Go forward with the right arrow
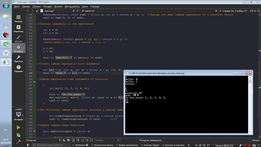The height and width of the screenshot is (147, 261). pyautogui.click(x=32, y=11)
